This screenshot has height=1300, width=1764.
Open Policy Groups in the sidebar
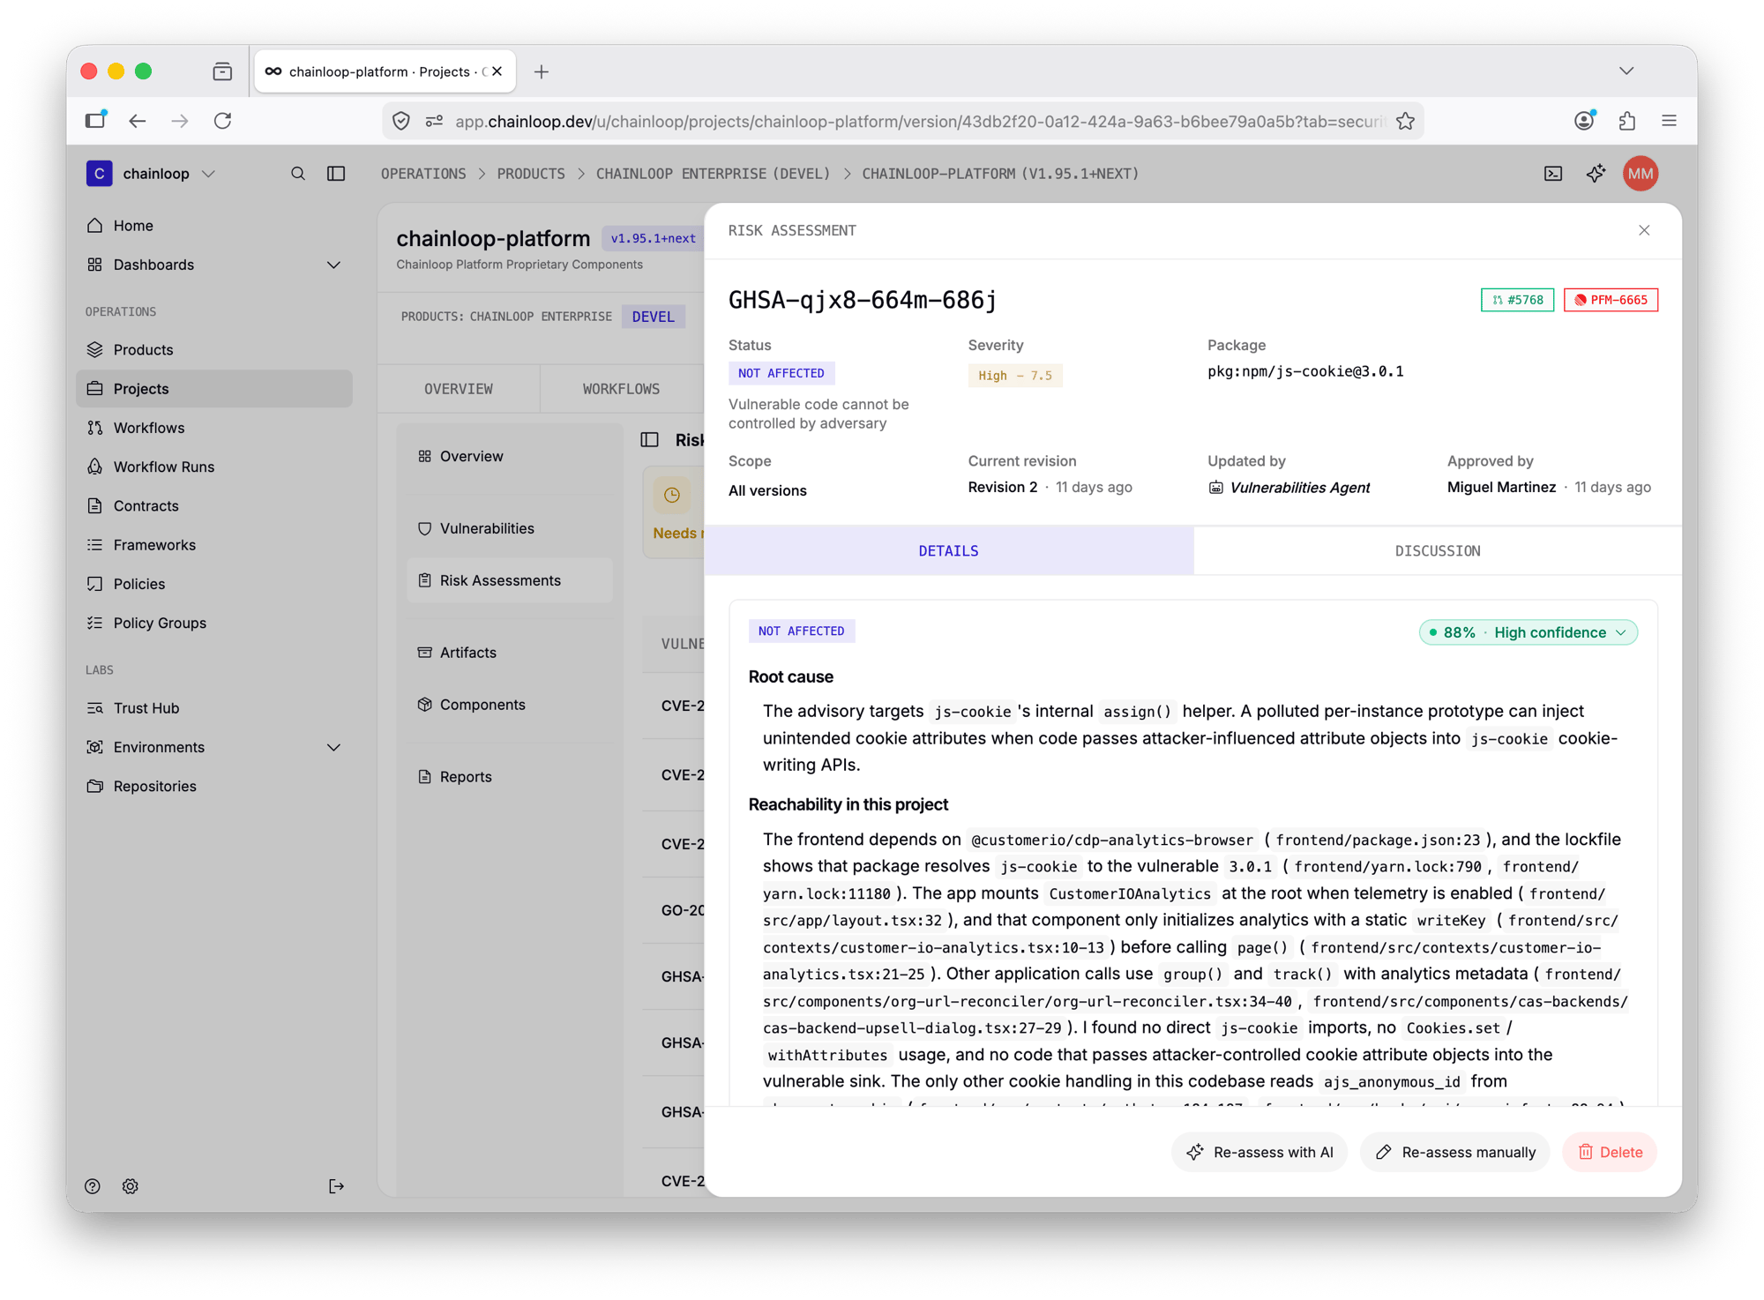213,623
